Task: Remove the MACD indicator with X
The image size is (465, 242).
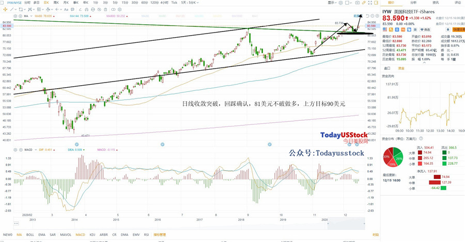Action: pos(21,150)
